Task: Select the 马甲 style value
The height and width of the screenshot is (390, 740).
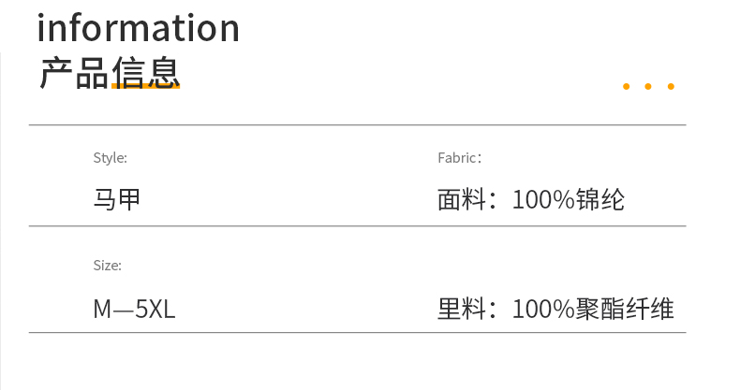Action: 116,199
